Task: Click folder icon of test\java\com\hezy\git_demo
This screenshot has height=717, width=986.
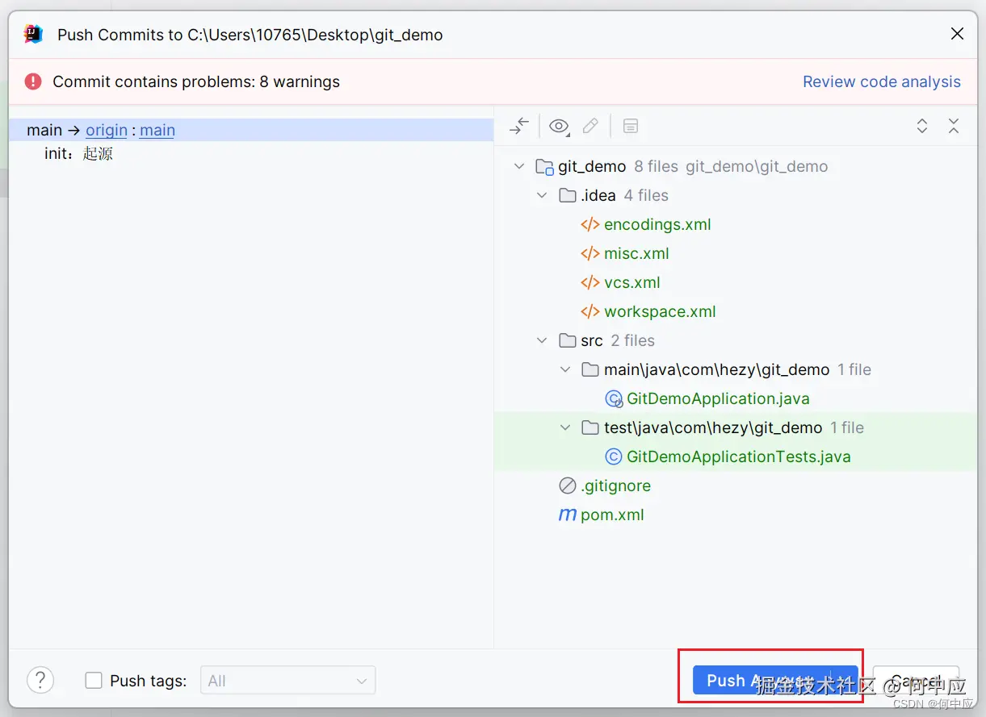Action: tap(590, 427)
